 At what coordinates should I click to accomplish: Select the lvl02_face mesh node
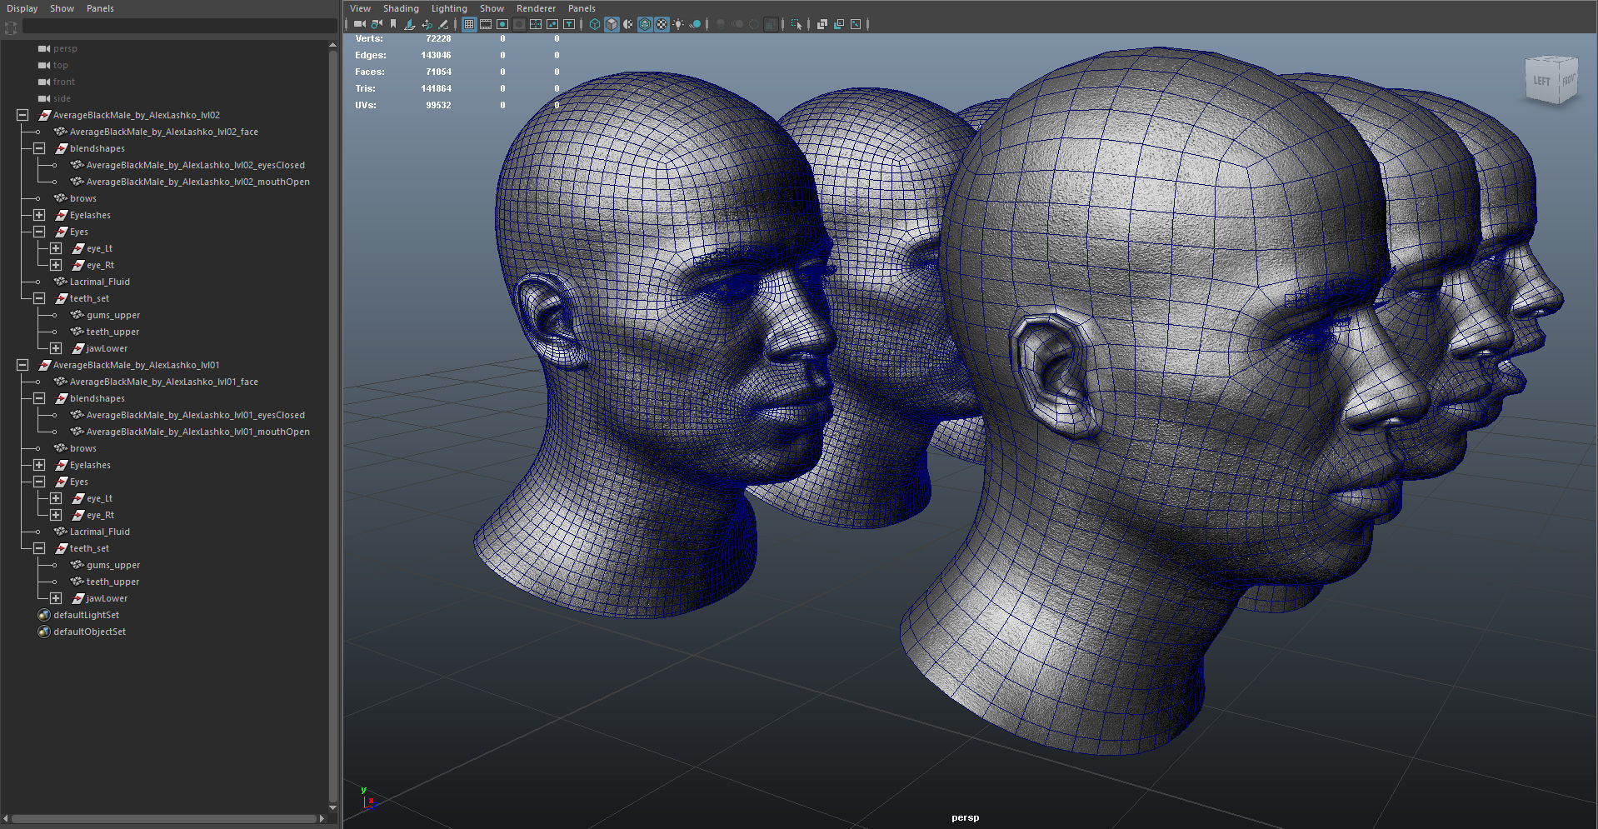click(x=163, y=132)
